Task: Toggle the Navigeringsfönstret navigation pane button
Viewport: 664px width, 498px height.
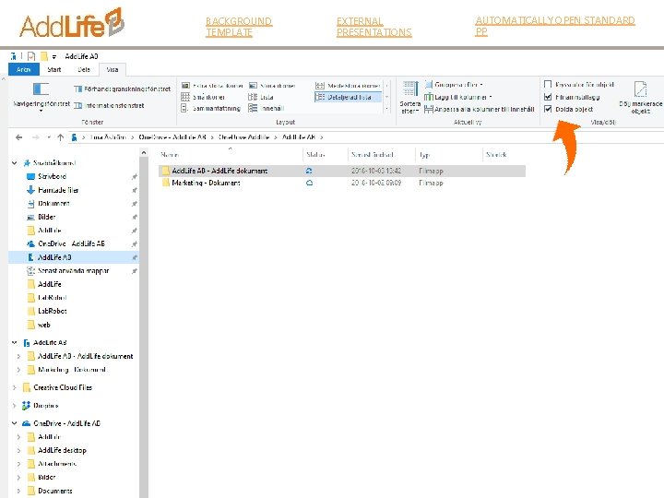Action: pos(41,97)
